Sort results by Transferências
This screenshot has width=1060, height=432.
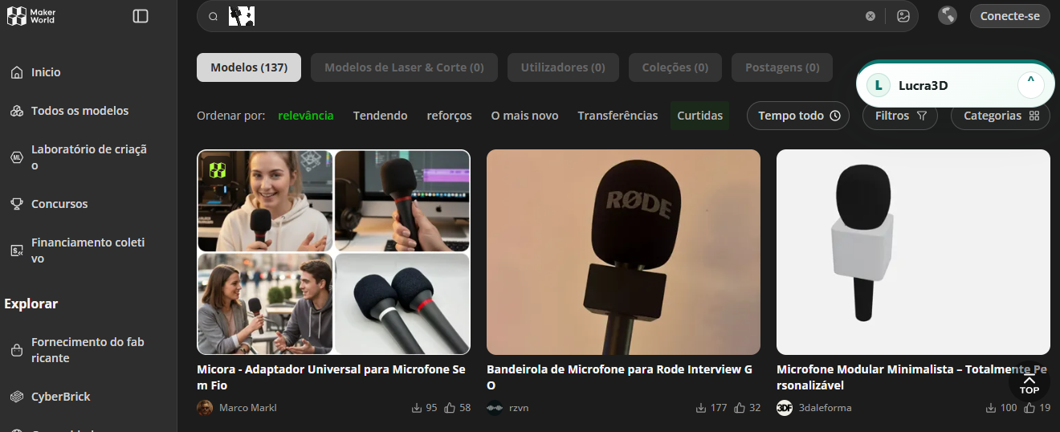click(x=618, y=116)
